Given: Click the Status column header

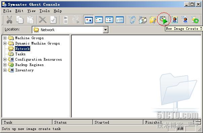Looking at the screenshot, I should 72,122.
